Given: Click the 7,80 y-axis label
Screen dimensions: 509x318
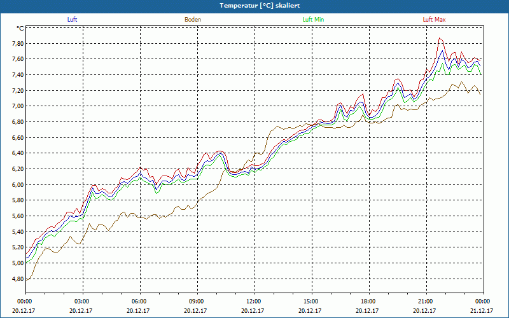Looking at the screenshot, I should coord(18,43).
